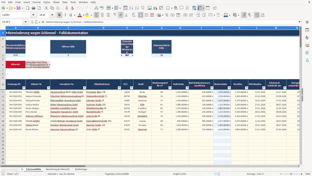
Task: Toggle Center Horizontally alignment
Action: 102,15
